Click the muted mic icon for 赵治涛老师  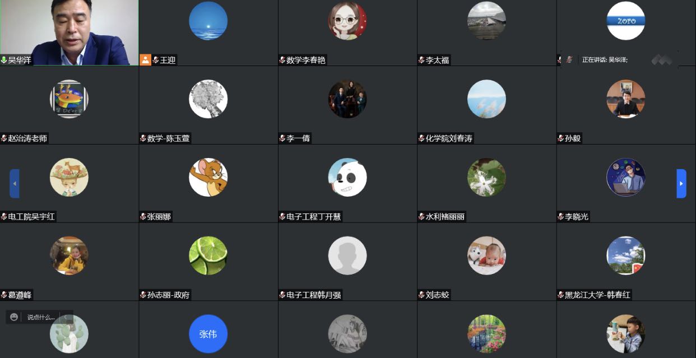click(x=4, y=138)
